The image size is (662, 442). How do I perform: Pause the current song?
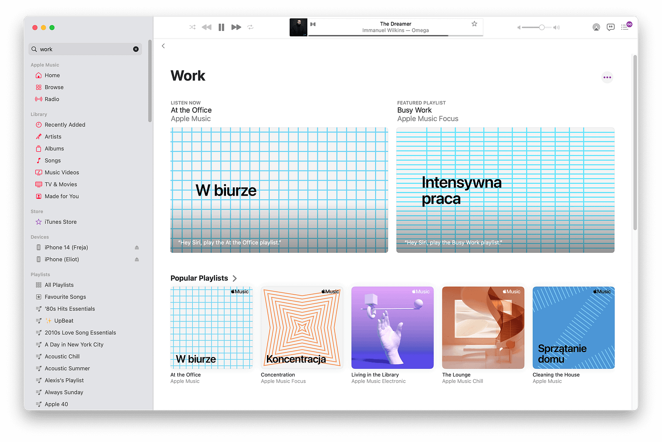pos(221,27)
